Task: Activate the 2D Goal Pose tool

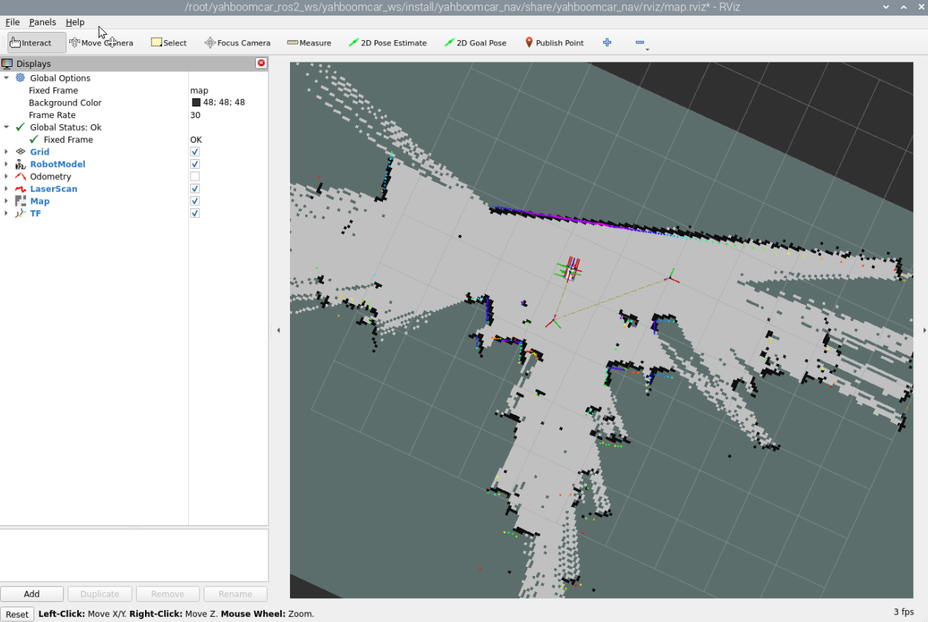Action: [475, 43]
